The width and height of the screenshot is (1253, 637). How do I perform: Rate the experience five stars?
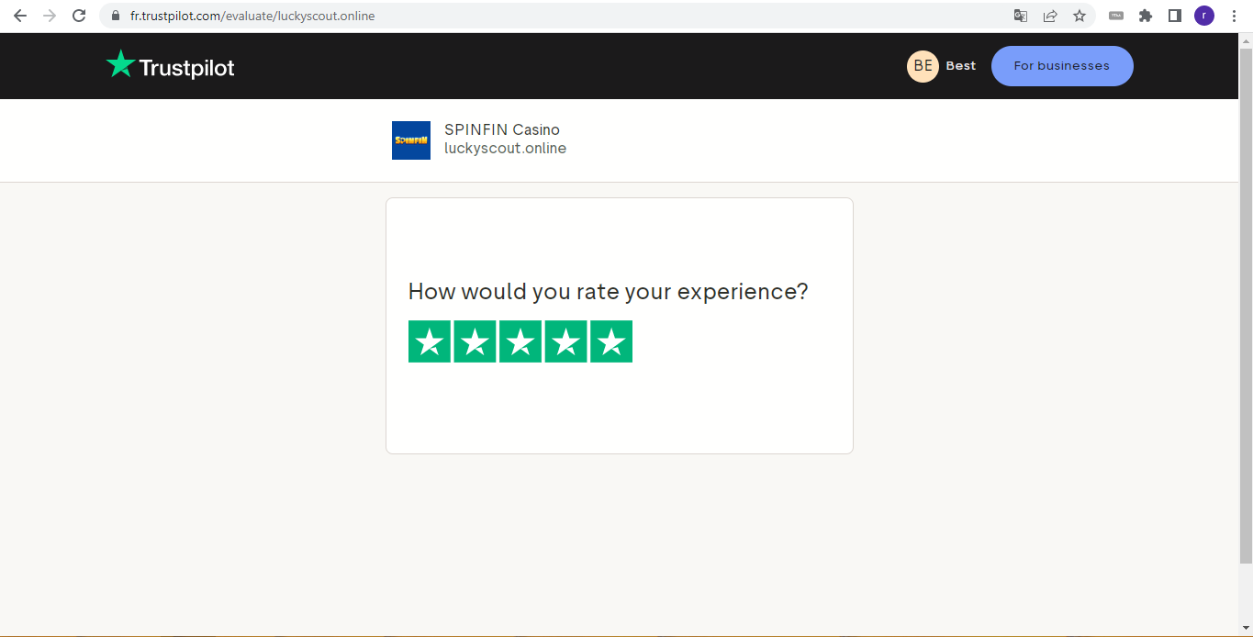(611, 341)
